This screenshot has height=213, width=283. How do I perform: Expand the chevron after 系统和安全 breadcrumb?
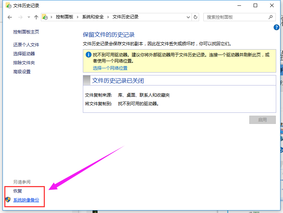[109, 17]
